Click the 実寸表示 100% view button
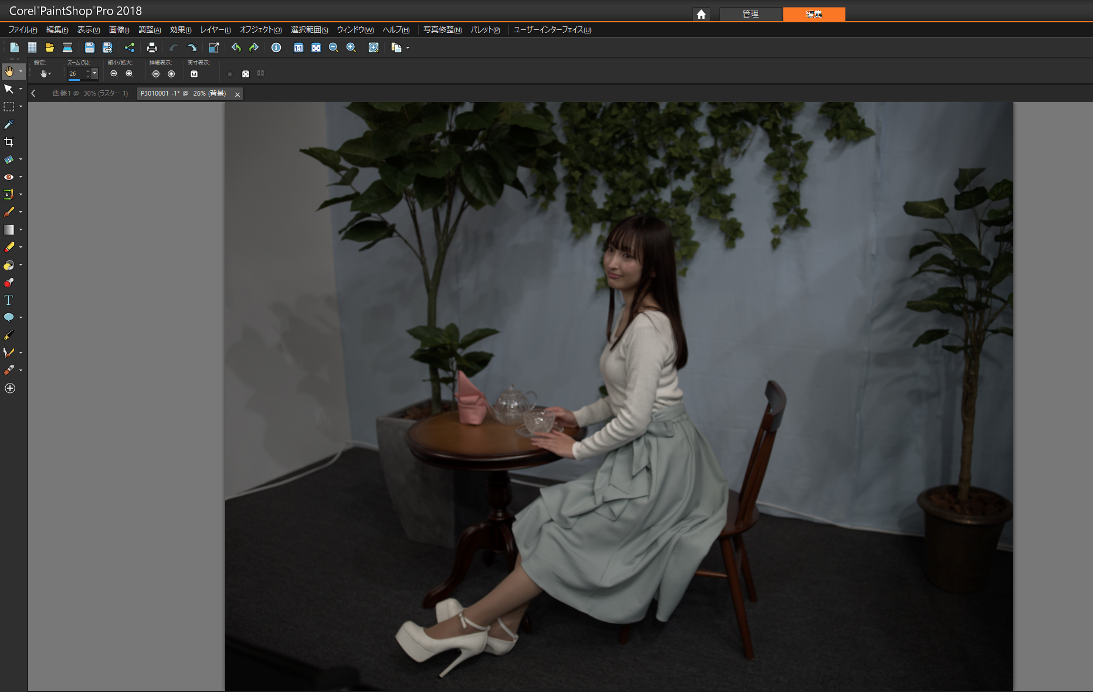 click(194, 74)
